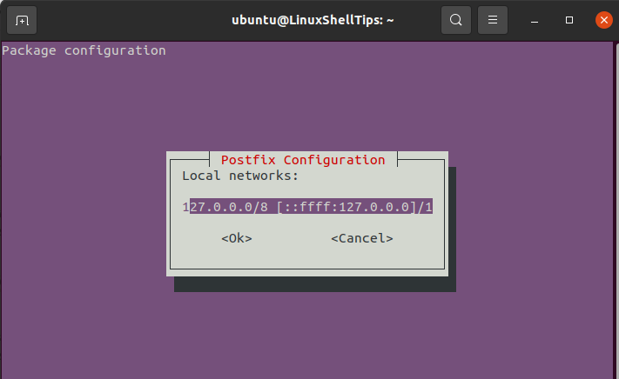Open the terminal search

456,20
